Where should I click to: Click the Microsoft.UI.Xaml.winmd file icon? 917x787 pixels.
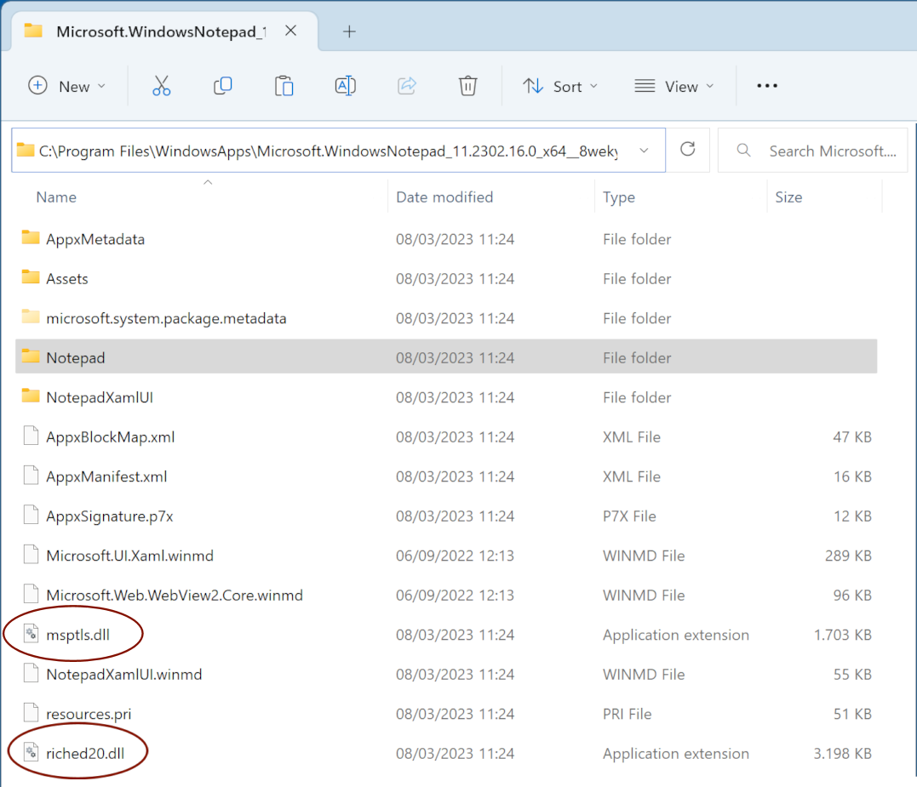coord(31,555)
